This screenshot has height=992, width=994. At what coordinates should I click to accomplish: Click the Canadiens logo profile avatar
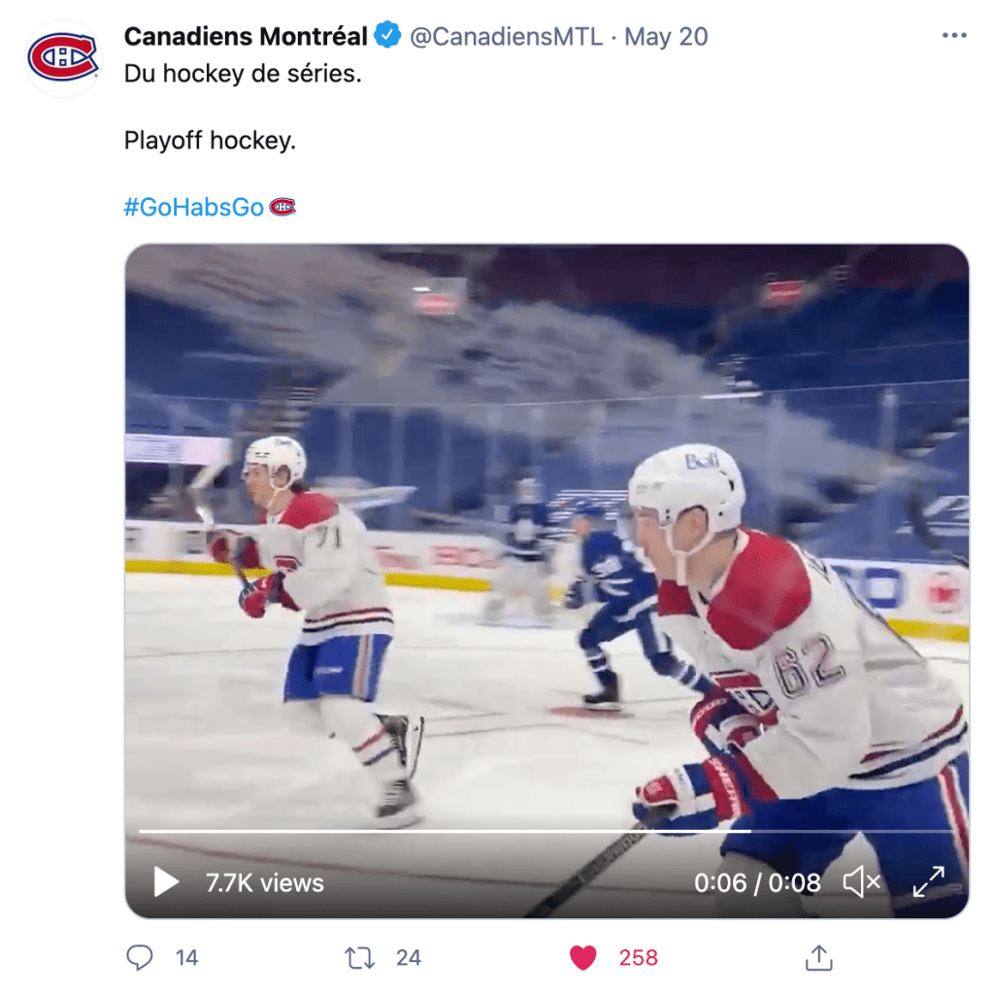coord(63,57)
